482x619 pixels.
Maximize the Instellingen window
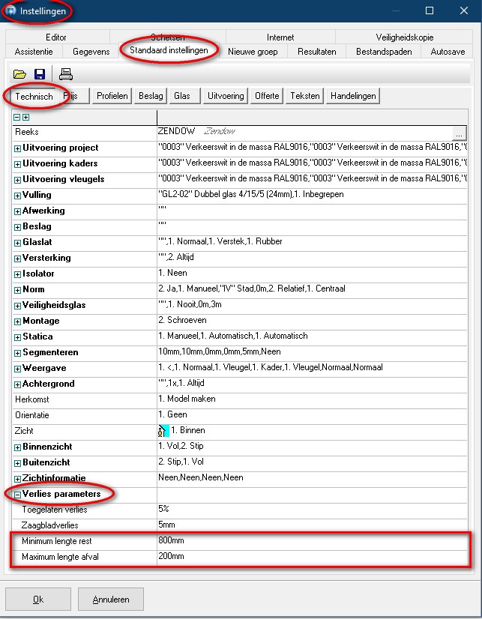(x=430, y=10)
